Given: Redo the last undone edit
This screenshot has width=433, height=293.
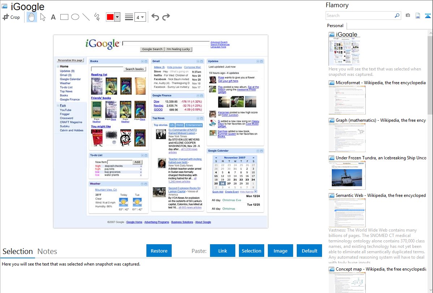Looking at the screenshot, I should pos(166,17).
